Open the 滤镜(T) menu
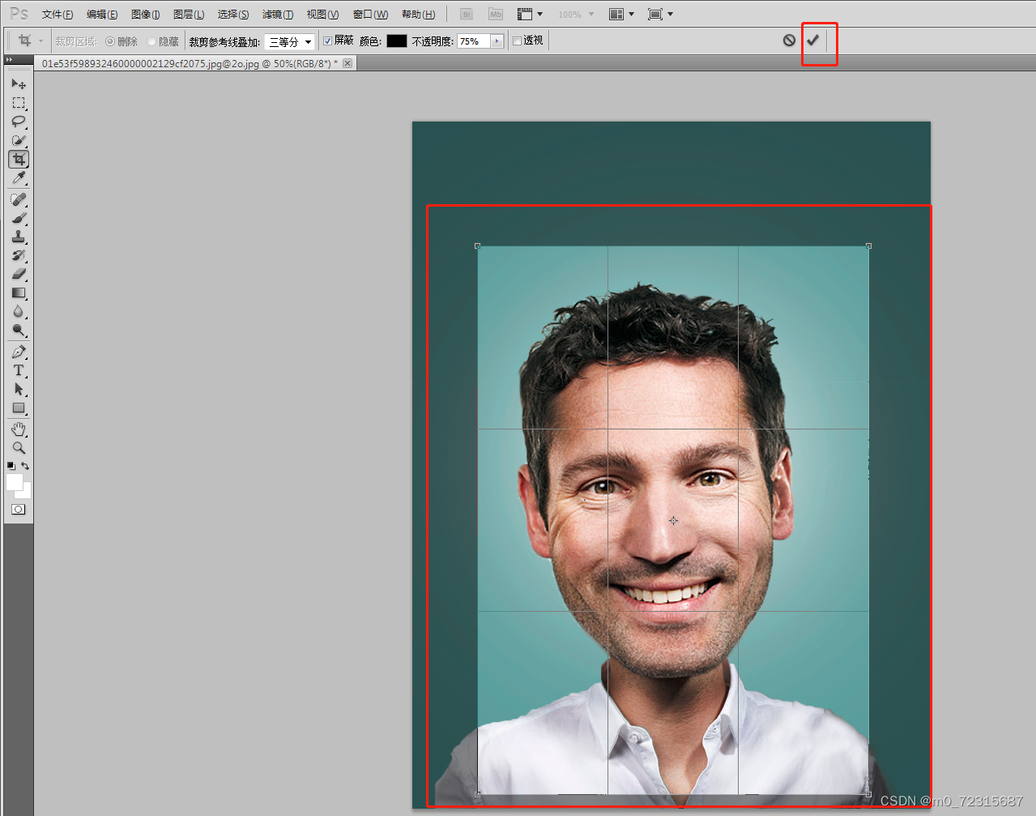This screenshot has width=1036, height=816. [278, 15]
